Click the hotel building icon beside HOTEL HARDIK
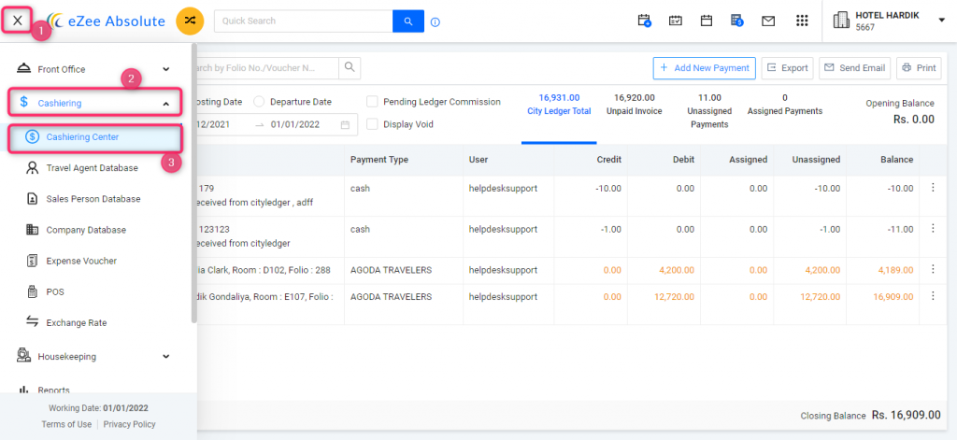957x440 pixels. coord(841,21)
